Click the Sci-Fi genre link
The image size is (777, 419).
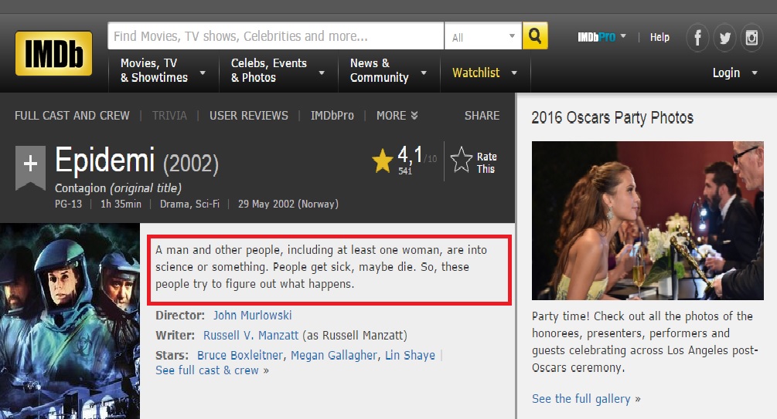tap(207, 204)
